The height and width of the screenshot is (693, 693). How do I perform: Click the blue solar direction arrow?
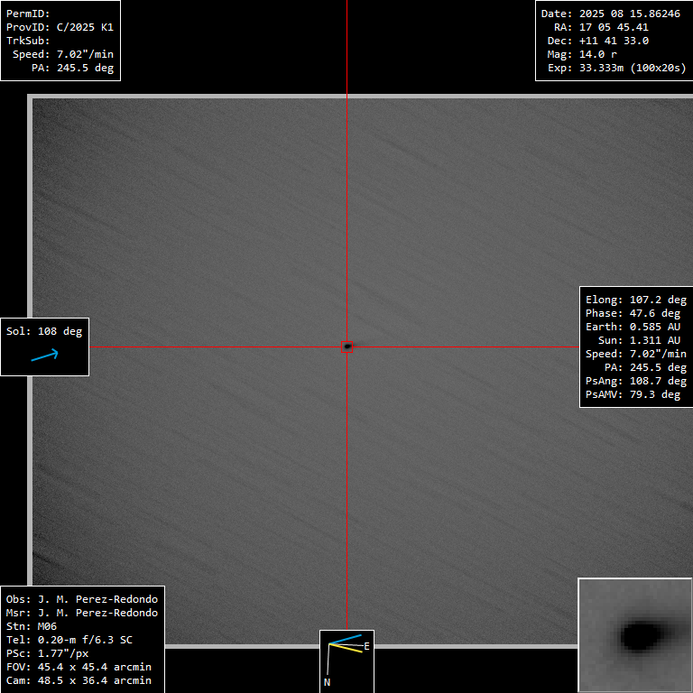click(x=44, y=355)
